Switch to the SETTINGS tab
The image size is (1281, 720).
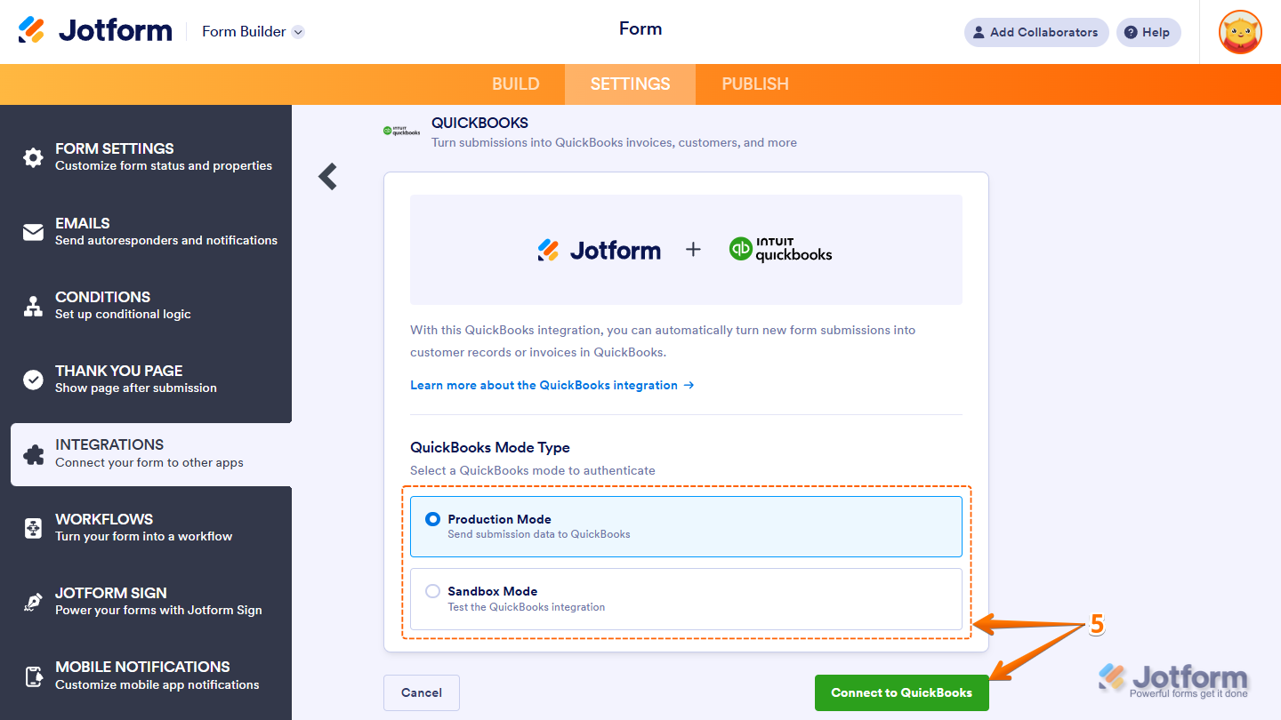[631, 84]
